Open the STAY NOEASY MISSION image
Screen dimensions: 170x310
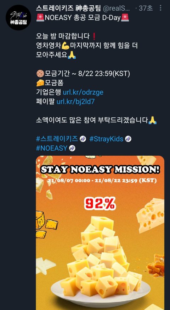click(100, 233)
